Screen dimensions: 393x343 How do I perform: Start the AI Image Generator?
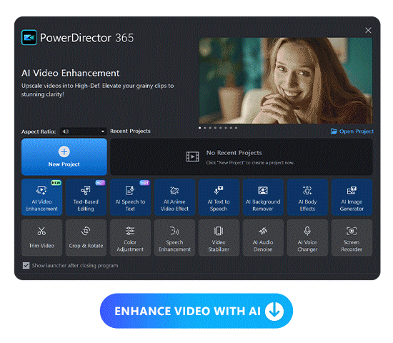pyautogui.click(x=352, y=197)
